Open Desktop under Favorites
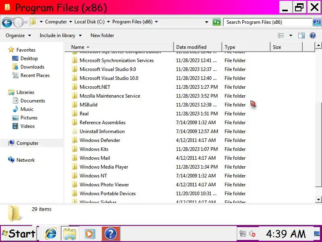 tap(29, 58)
